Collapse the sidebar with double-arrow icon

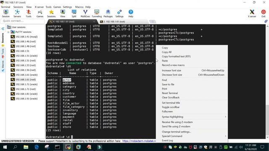tap(3, 29)
